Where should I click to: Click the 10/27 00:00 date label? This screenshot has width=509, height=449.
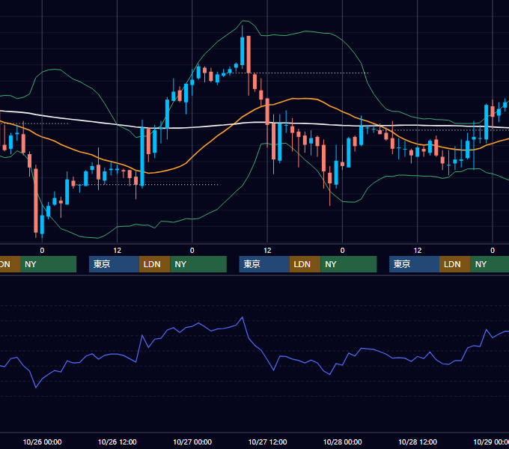192,442
